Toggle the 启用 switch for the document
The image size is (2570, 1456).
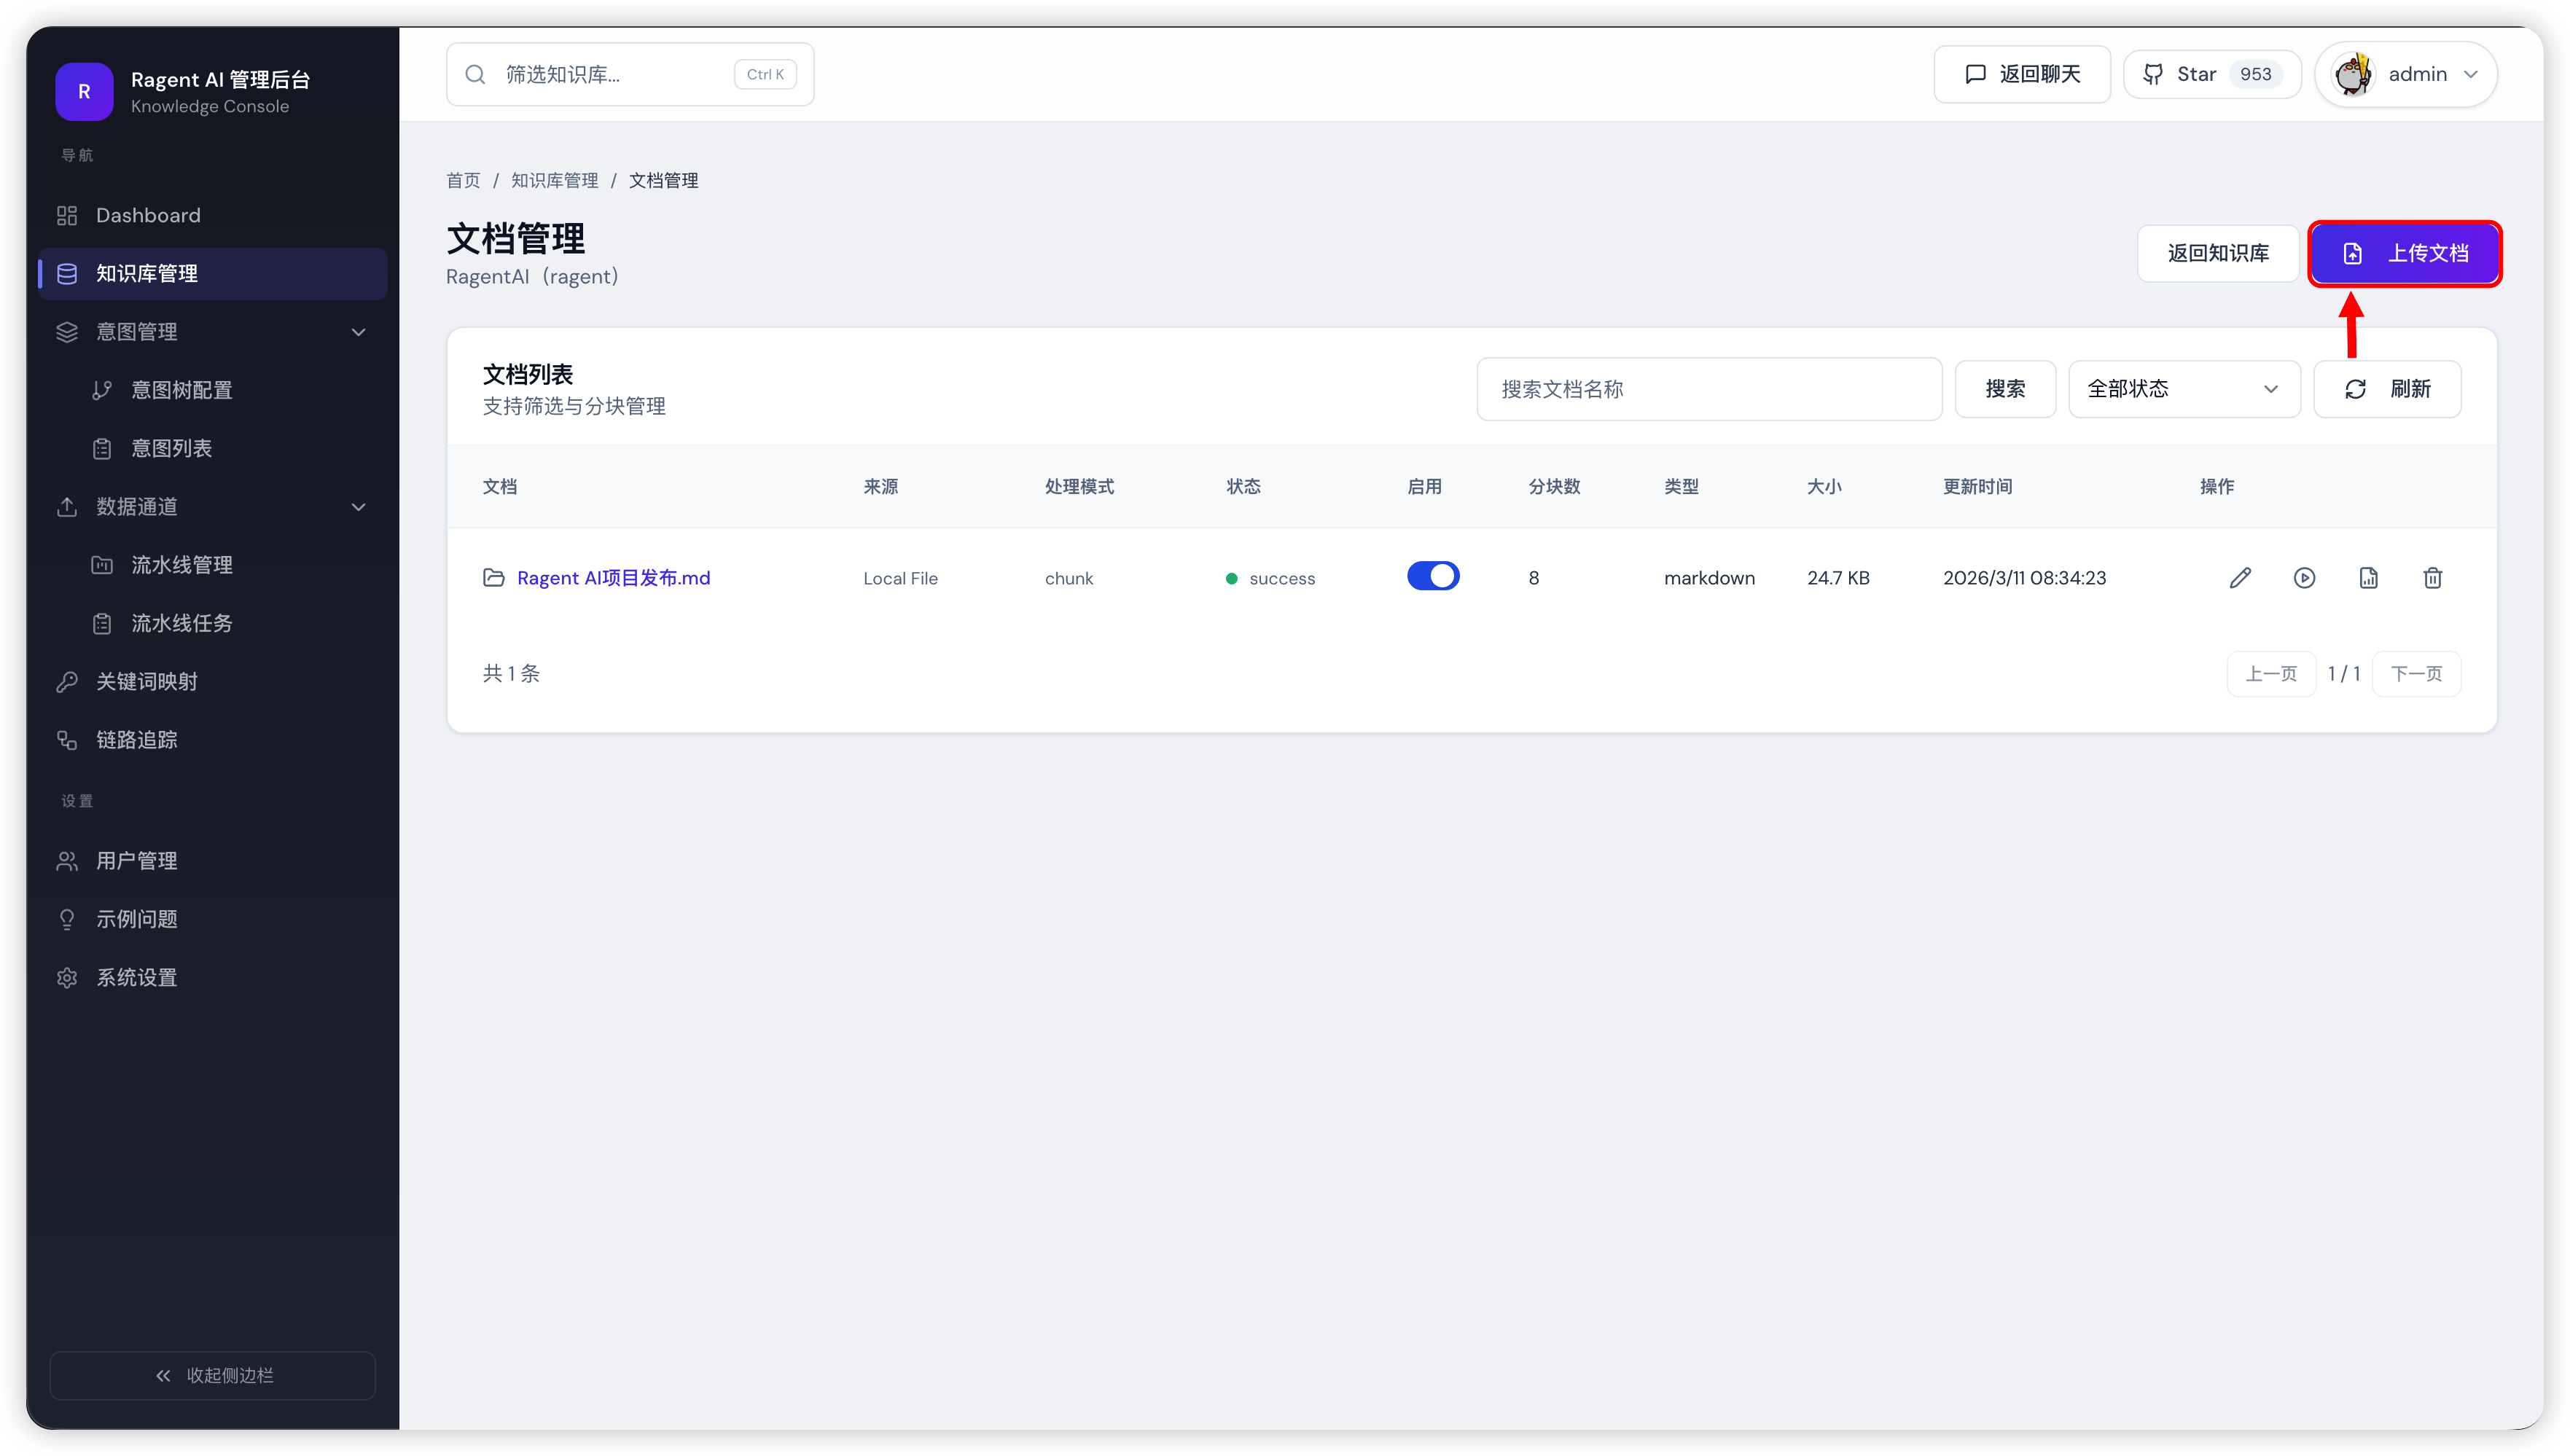pos(1432,576)
